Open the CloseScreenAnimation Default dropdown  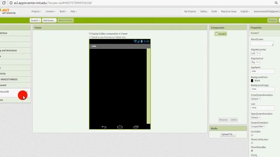click(x=255, y=99)
